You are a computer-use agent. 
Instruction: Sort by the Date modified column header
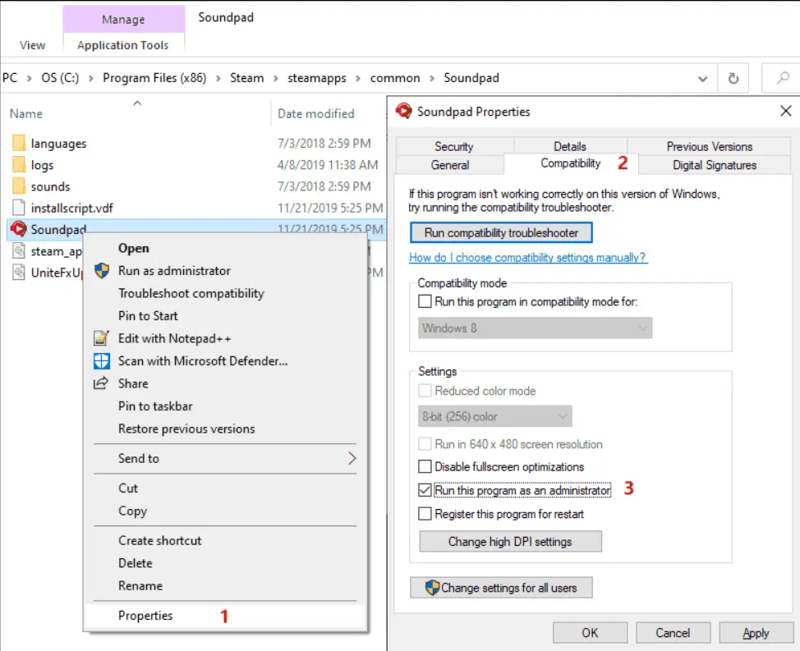tap(316, 113)
